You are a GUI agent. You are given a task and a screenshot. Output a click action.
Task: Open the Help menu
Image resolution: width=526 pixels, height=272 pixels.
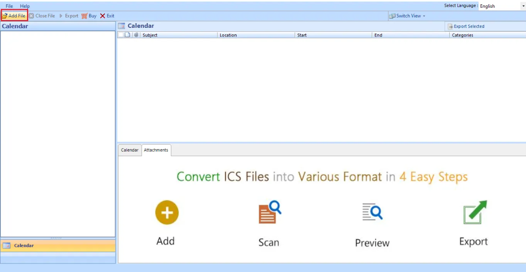point(25,6)
